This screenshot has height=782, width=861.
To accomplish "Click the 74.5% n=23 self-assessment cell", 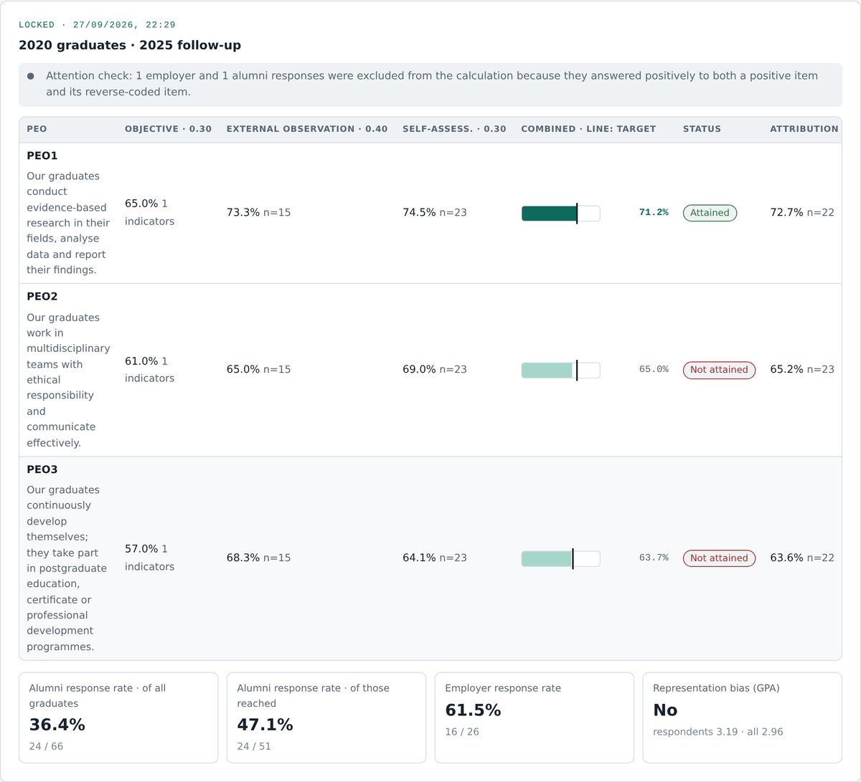I will [435, 213].
